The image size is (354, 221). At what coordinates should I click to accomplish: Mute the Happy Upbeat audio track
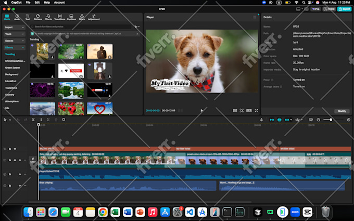pyautogui.click(x=20, y=174)
